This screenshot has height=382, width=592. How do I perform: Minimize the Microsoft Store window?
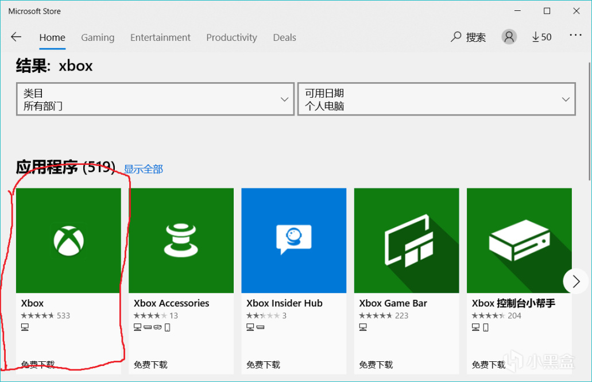coord(517,11)
